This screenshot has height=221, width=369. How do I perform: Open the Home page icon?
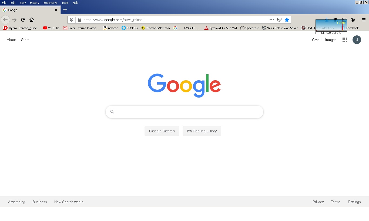pos(32,20)
